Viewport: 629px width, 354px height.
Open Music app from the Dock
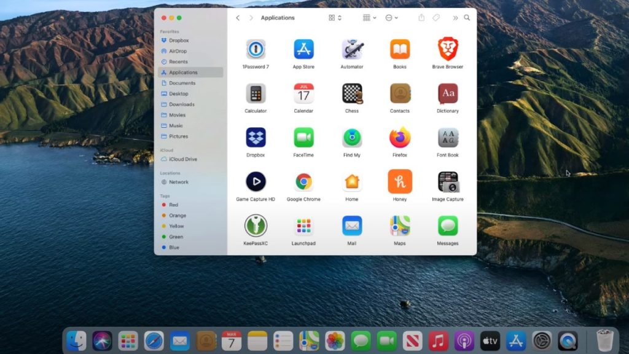click(x=438, y=341)
